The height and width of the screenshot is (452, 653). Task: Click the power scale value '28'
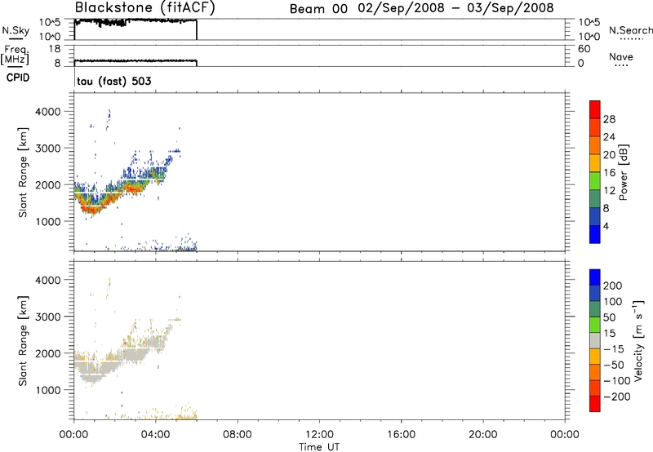pyautogui.click(x=609, y=119)
